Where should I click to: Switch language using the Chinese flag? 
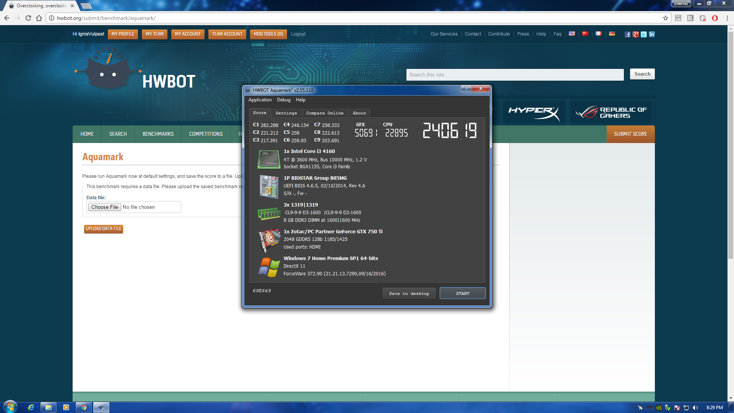(x=585, y=34)
